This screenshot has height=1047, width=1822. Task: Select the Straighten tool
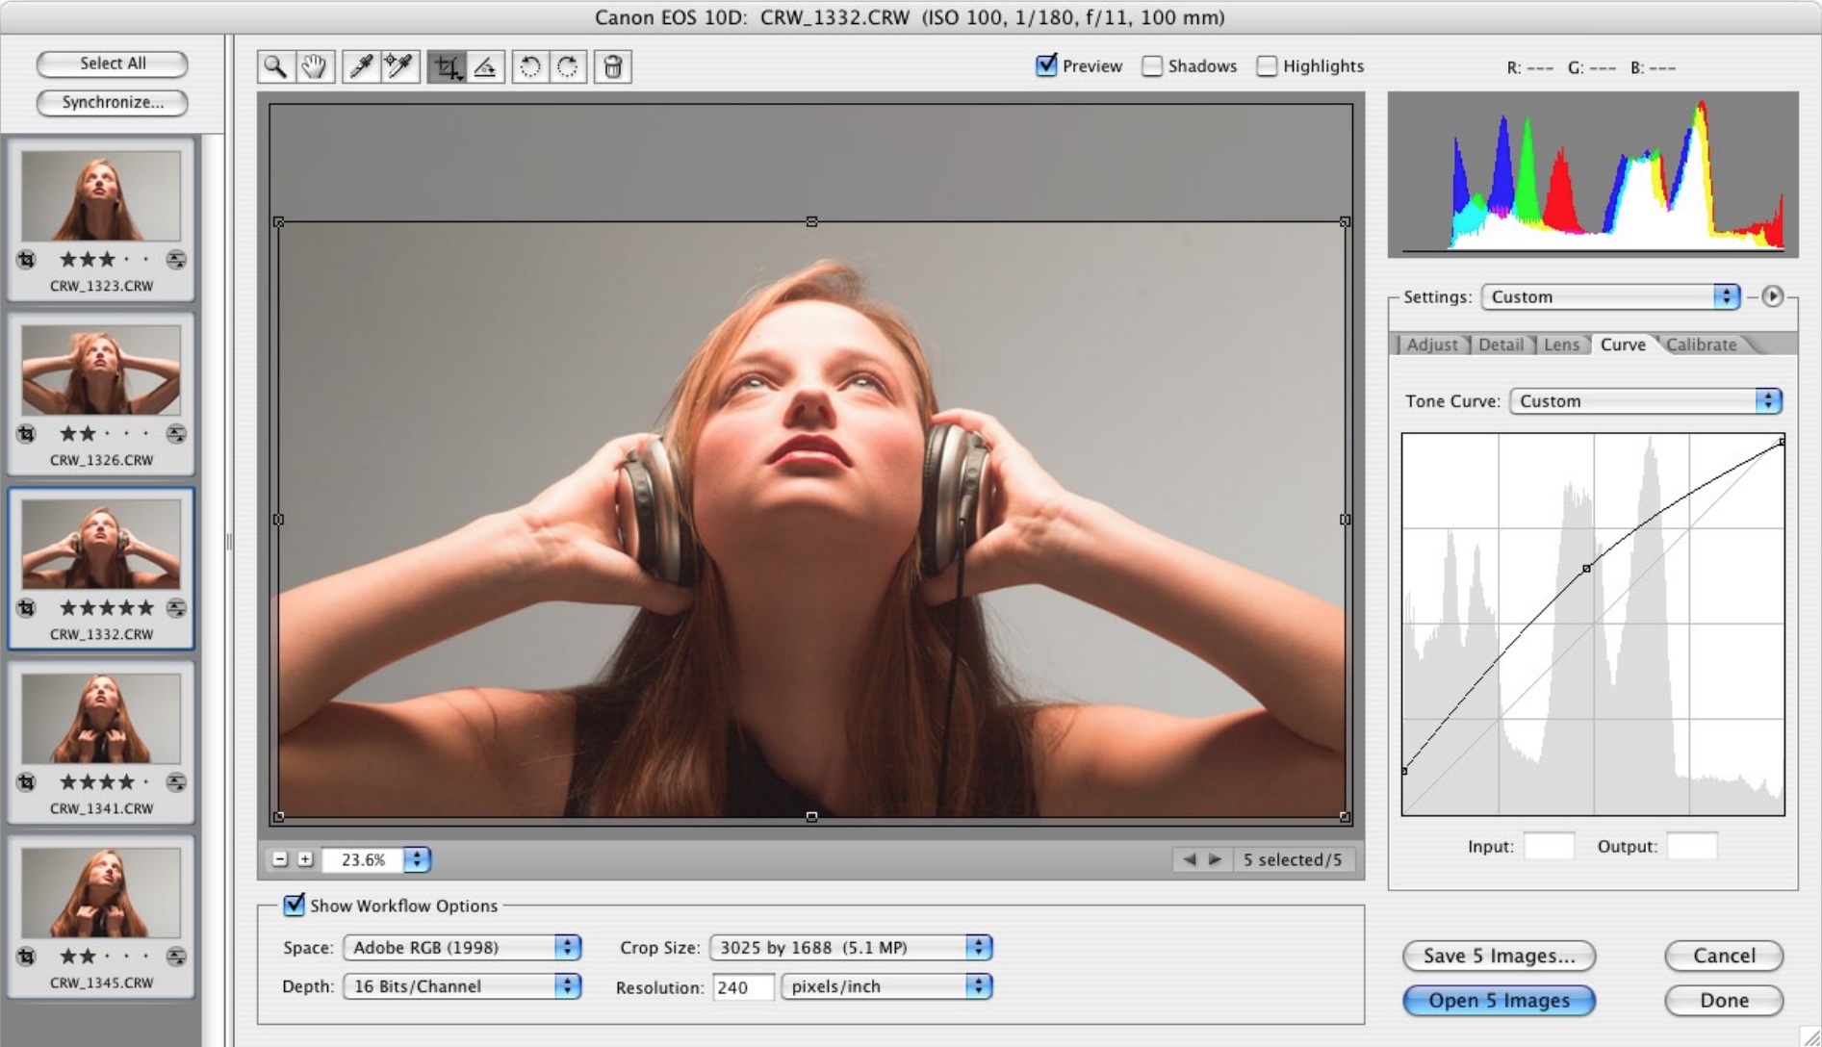(x=485, y=66)
